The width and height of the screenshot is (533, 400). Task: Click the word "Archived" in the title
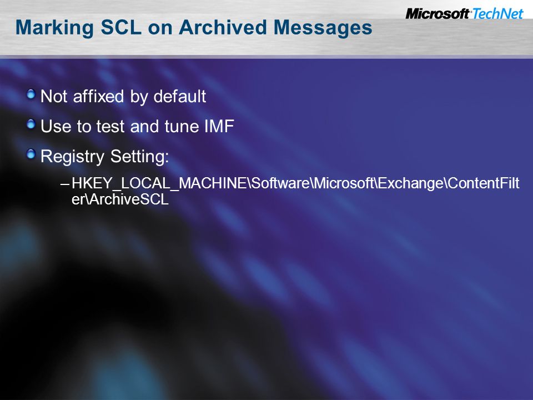(223, 27)
